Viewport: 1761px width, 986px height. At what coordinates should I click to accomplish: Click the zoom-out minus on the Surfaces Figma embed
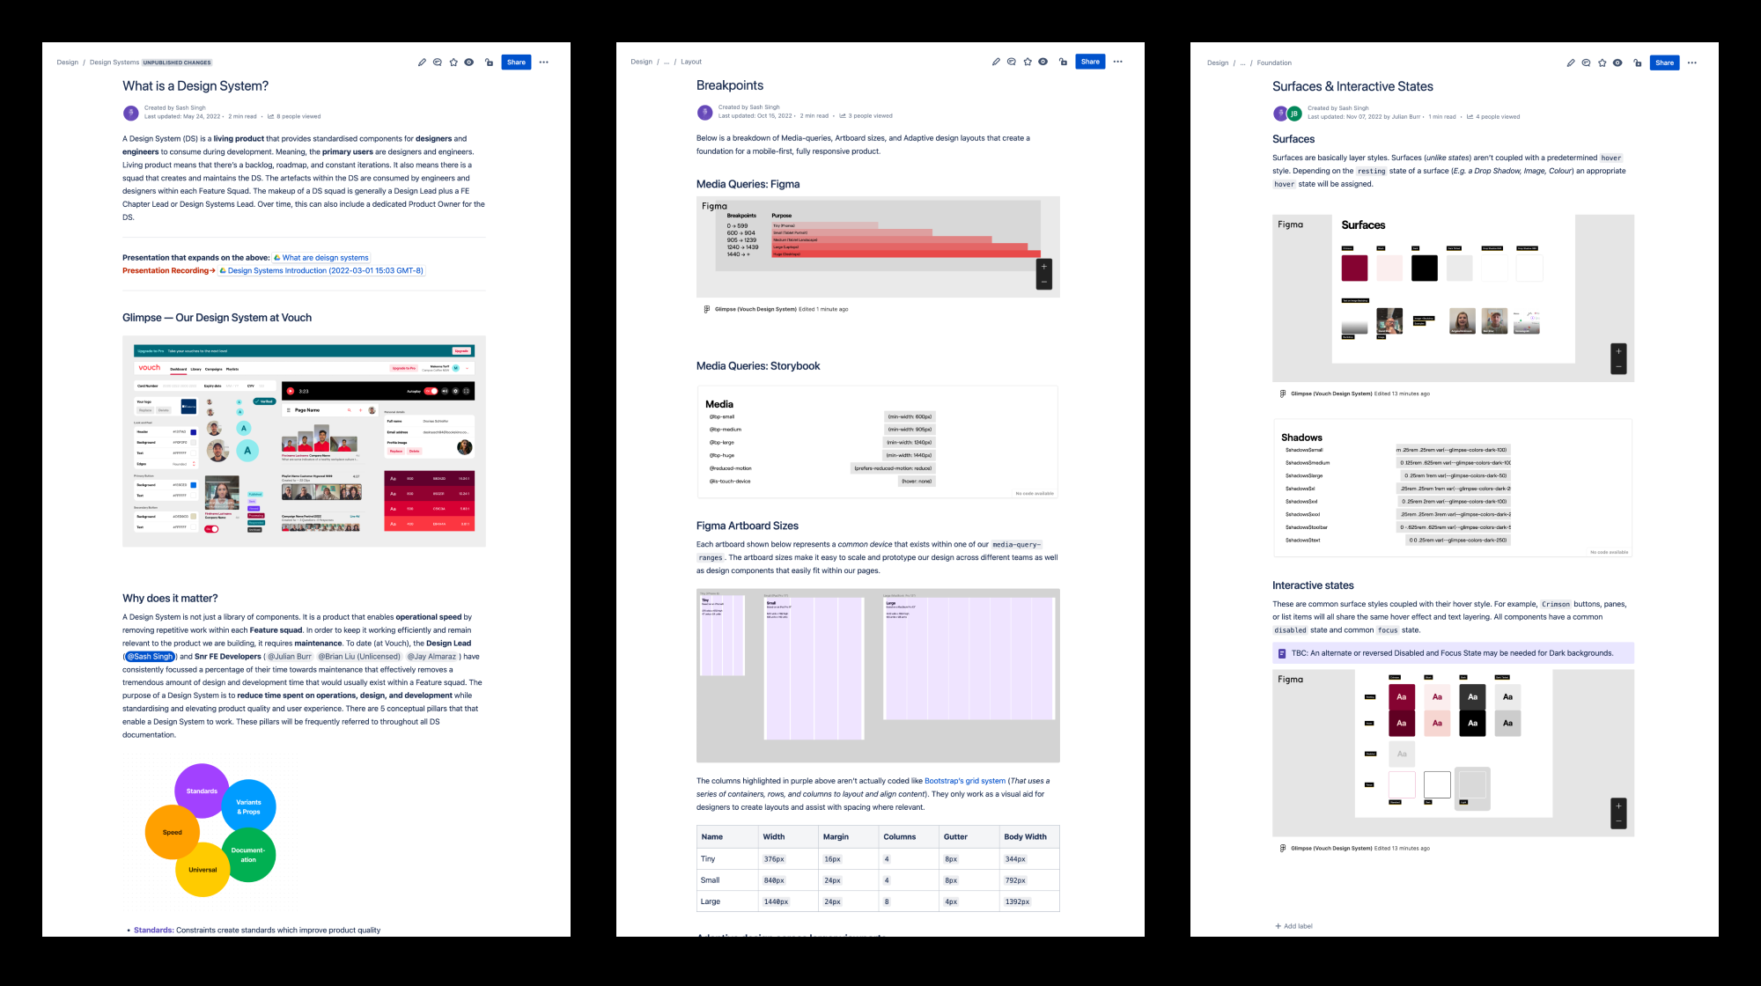[x=1618, y=366]
